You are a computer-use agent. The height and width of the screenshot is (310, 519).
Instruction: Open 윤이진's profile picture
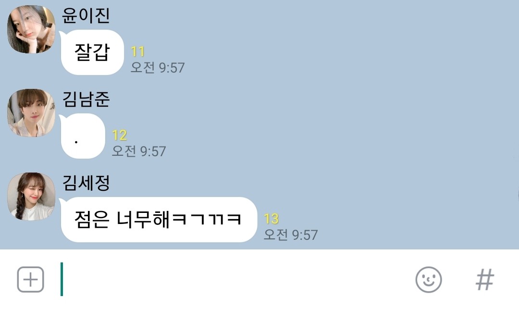(x=31, y=29)
